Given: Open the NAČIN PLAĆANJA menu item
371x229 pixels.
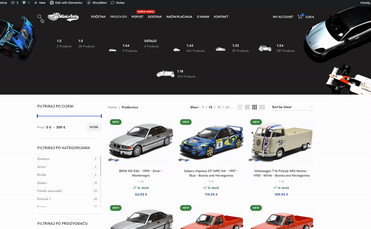Looking at the screenshot, I should pos(179,17).
